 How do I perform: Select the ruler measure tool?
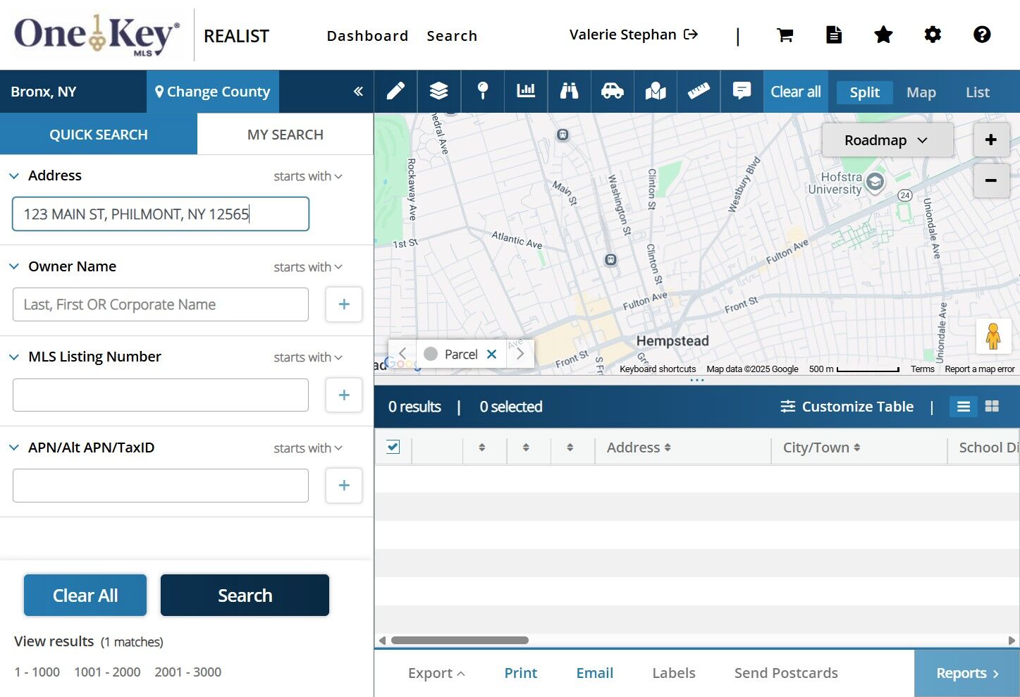(x=699, y=91)
